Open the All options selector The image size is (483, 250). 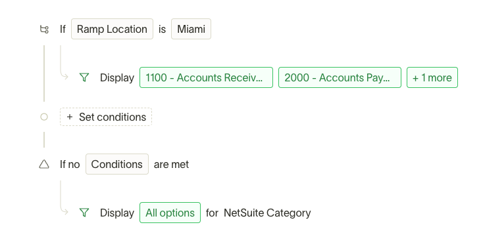tap(170, 213)
